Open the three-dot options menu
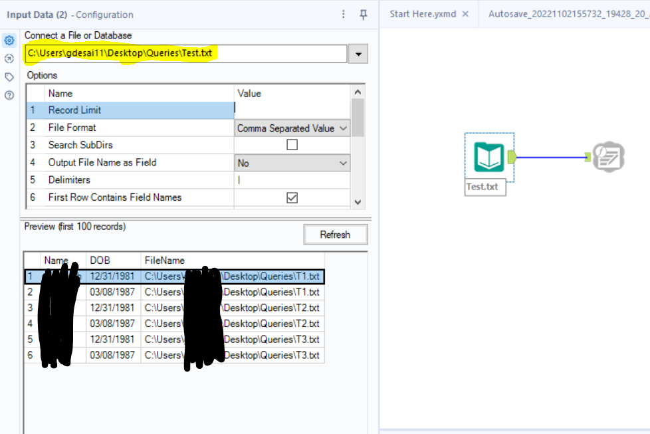The width and height of the screenshot is (650, 434). 343,14
